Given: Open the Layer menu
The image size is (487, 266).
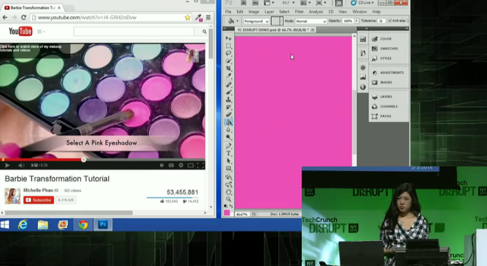Looking at the screenshot, I should [x=269, y=12].
